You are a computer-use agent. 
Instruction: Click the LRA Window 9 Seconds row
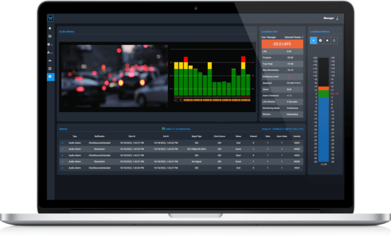coord(282,102)
